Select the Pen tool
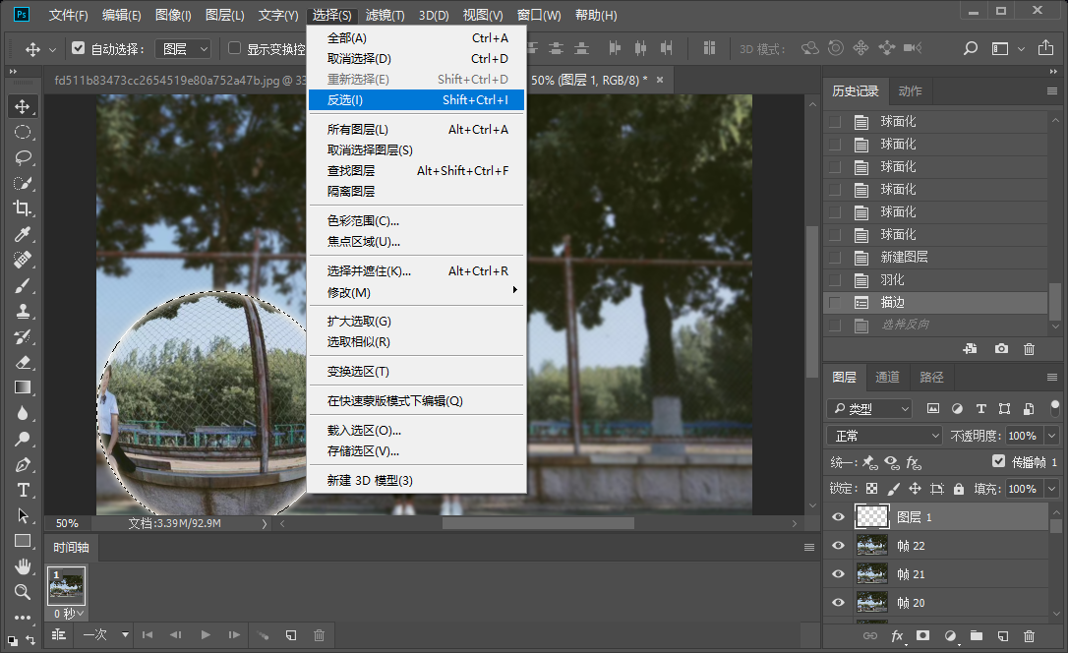The width and height of the screenshot is (1068, 653). pos(23,464)
